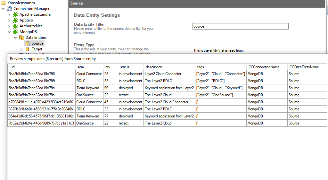Screen dimensions: 328x180
Task: Click tags cell ["layer2", "Cloud", "Connector"]
Action: (221, 74)
